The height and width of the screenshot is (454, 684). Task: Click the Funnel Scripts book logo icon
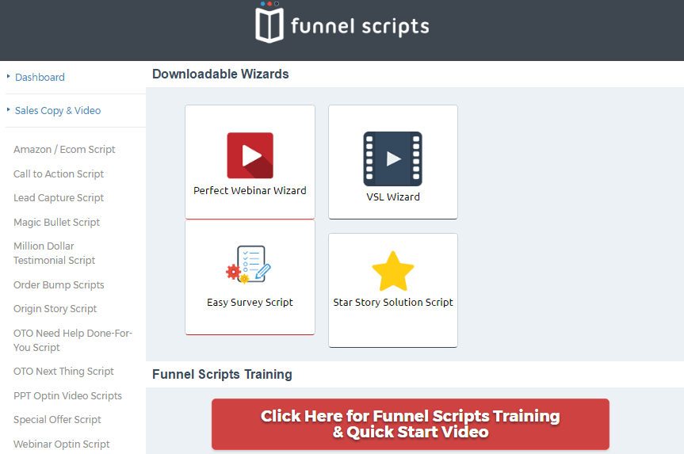pyautogui.click(x=269, y=23)
